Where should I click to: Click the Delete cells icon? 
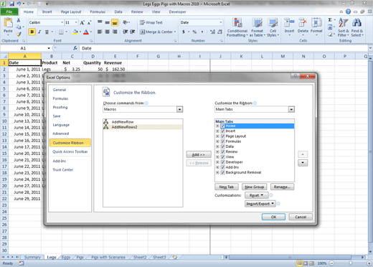pos(303,23)
